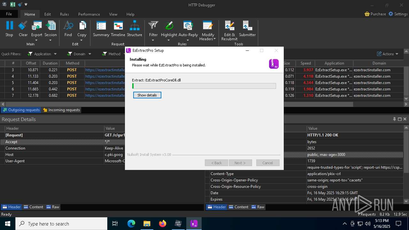Sort by the Duration column header
409x230 pixels.
point(50,63)
